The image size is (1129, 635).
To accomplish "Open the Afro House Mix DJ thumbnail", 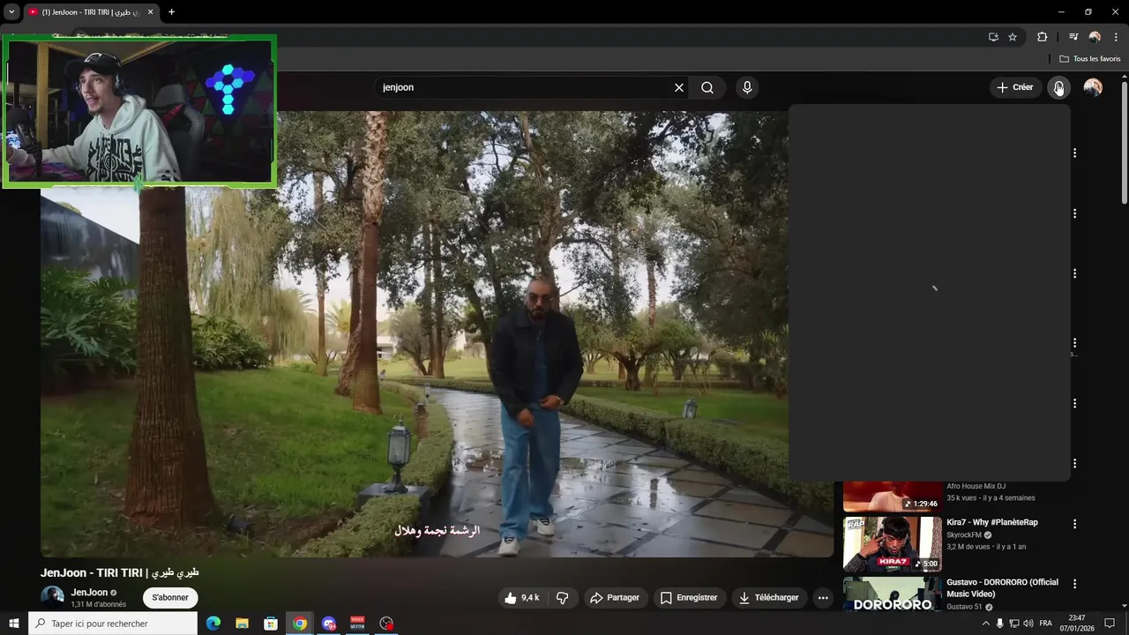I will [892, 497].
